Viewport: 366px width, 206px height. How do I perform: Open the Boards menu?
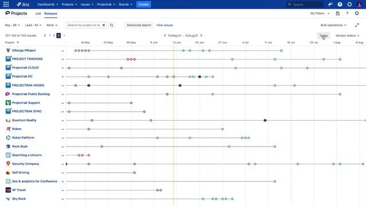[125, 5]
